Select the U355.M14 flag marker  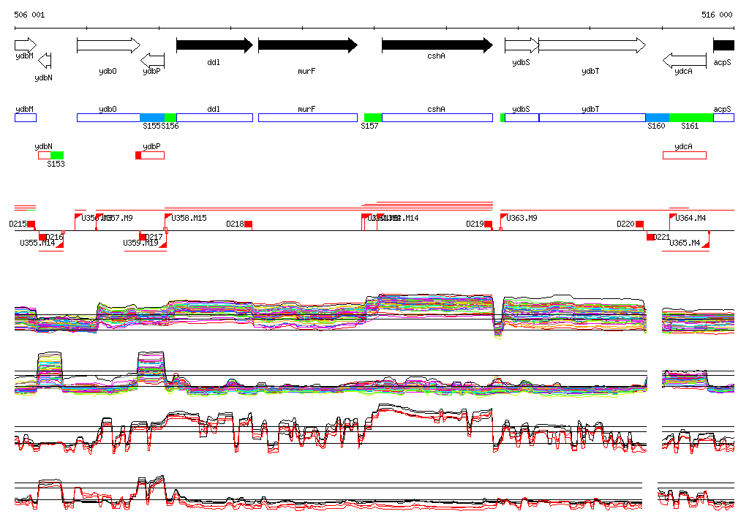[x=60, y=243]
